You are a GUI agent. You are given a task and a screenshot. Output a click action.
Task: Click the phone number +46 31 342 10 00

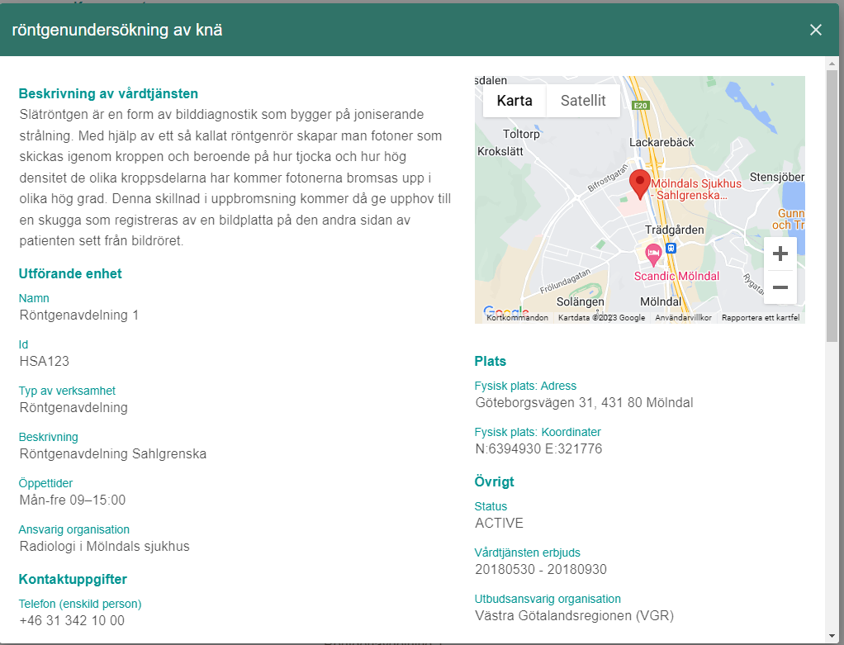click(72, 620)
